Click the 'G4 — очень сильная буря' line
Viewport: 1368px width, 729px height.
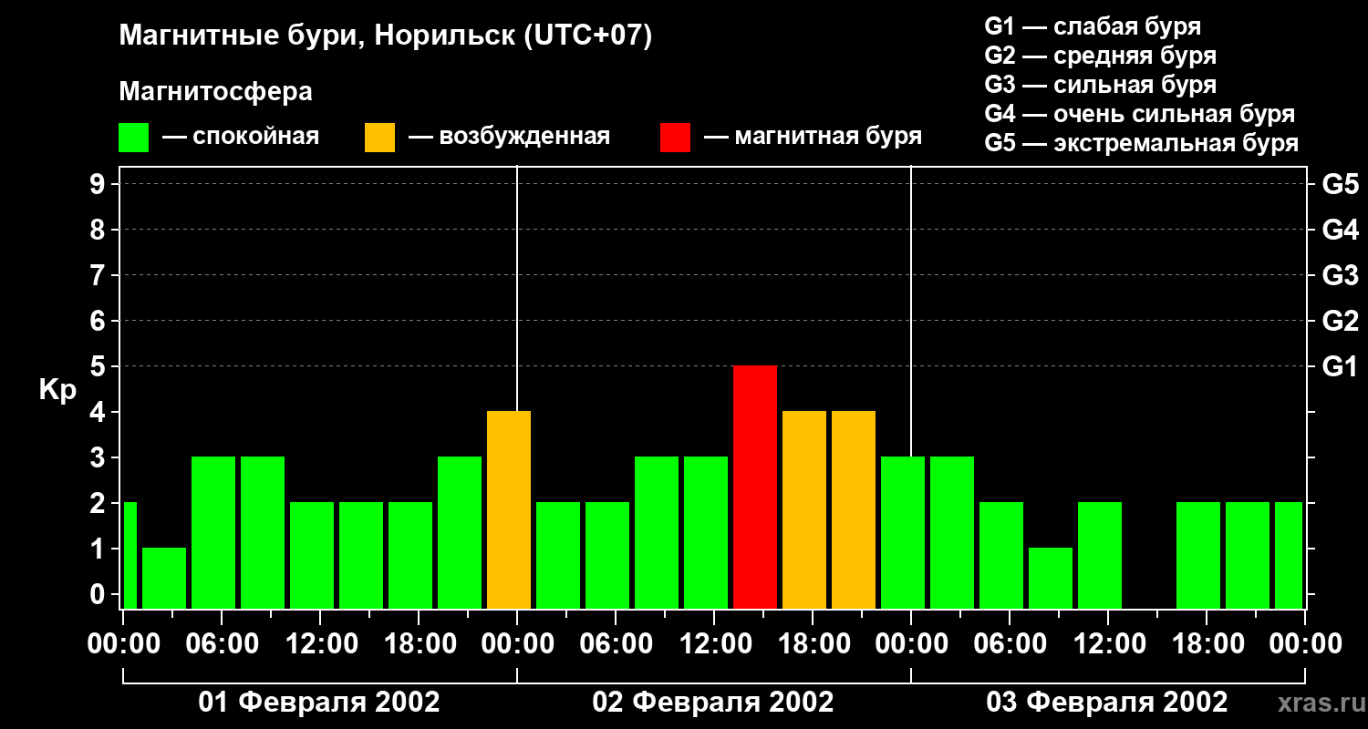point(1140,114)
